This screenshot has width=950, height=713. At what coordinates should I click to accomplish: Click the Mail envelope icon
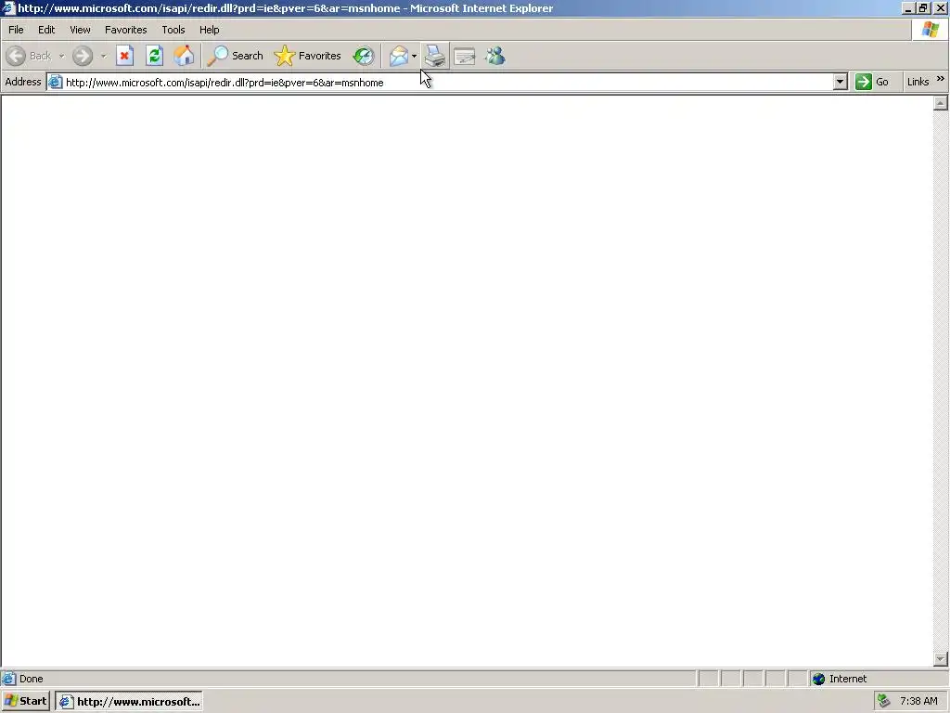399,56
